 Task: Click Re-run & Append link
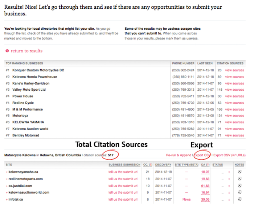pos(179,155)
